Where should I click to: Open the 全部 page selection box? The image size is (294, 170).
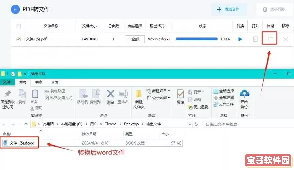pos(135,39)
